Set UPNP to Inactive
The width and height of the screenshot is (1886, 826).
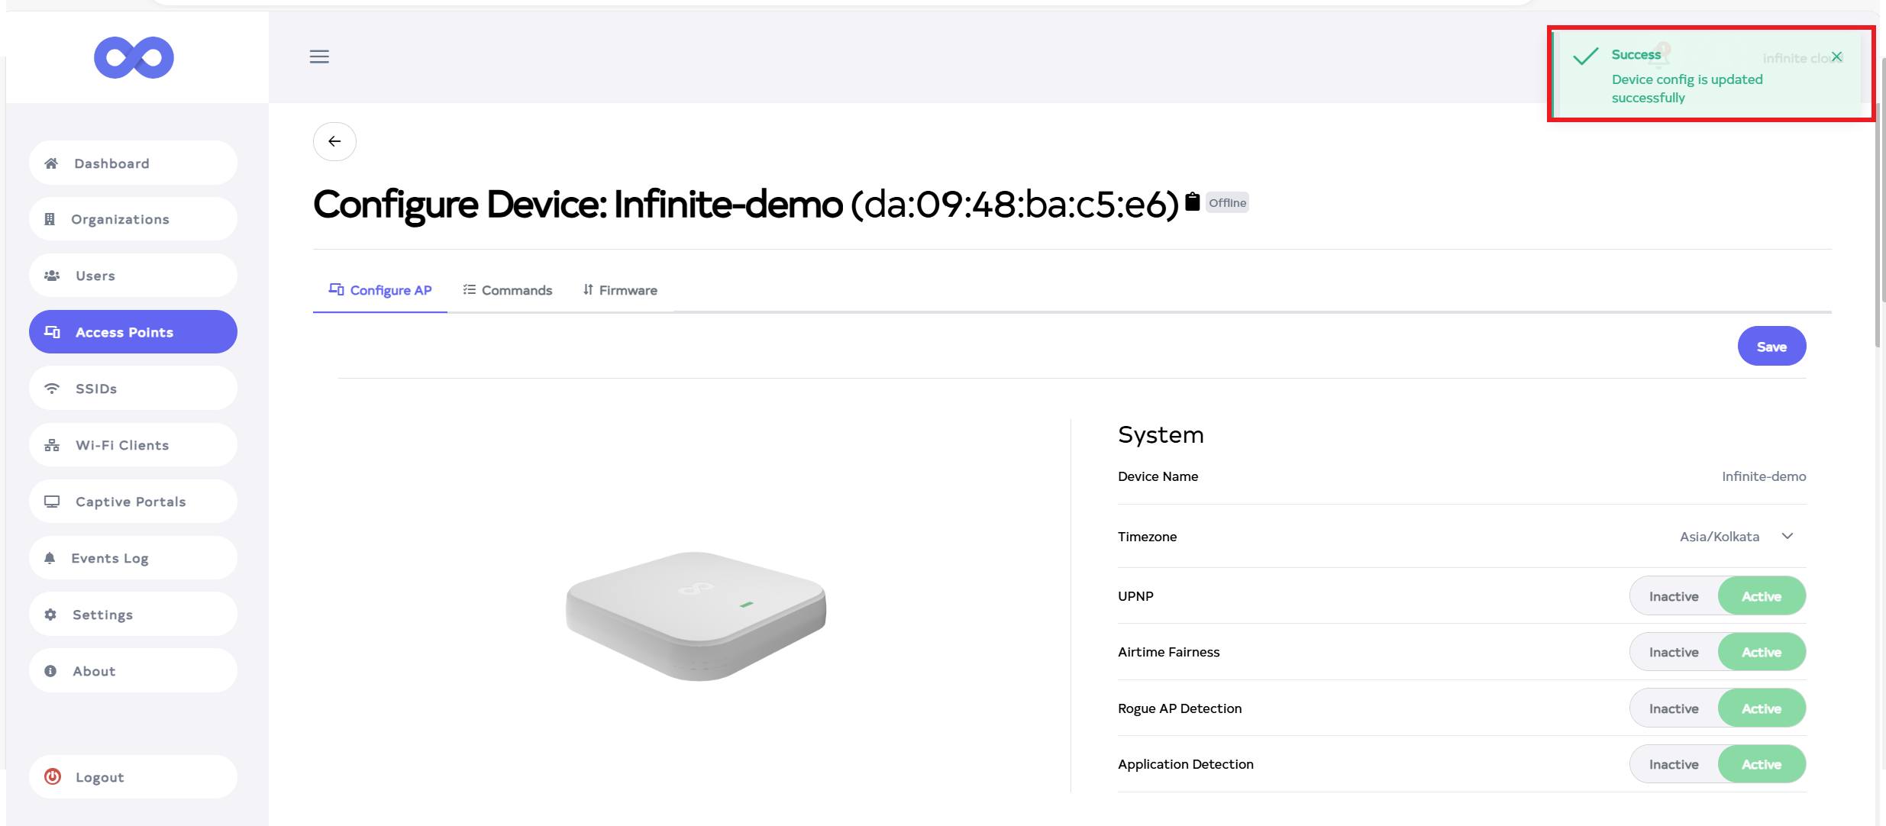1673,596
